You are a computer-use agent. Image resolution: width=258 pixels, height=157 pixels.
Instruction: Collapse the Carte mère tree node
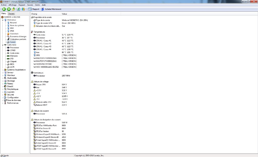click(x=3, y=45)
